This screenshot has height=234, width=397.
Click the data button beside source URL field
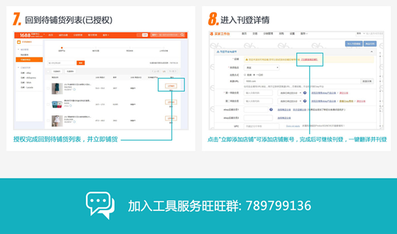point(367,81)
